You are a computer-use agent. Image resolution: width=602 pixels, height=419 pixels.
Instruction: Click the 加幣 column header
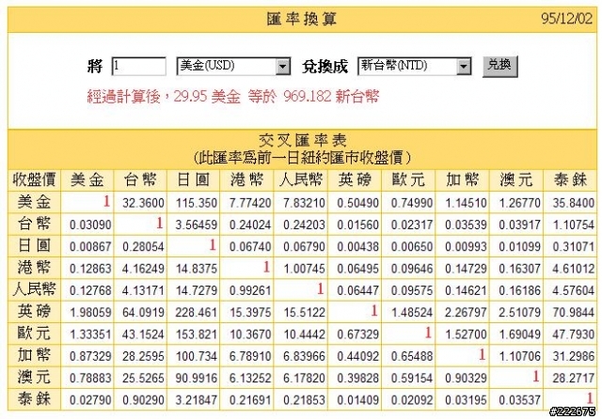(x=462, y=179)
